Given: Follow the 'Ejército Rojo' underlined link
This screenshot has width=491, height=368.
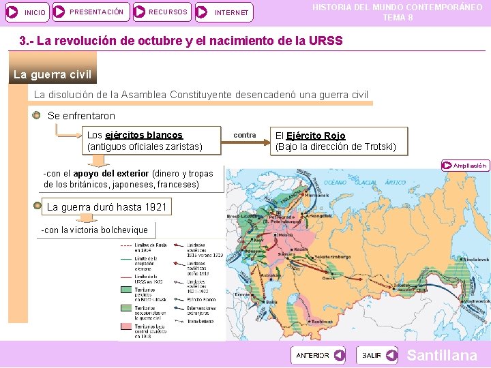Looking at the screenshot, I should (x=316, y=136).
